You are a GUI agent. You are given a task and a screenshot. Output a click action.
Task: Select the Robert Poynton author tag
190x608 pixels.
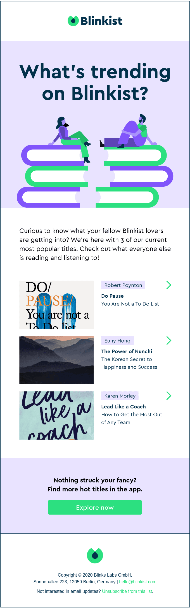coord(123,285)
